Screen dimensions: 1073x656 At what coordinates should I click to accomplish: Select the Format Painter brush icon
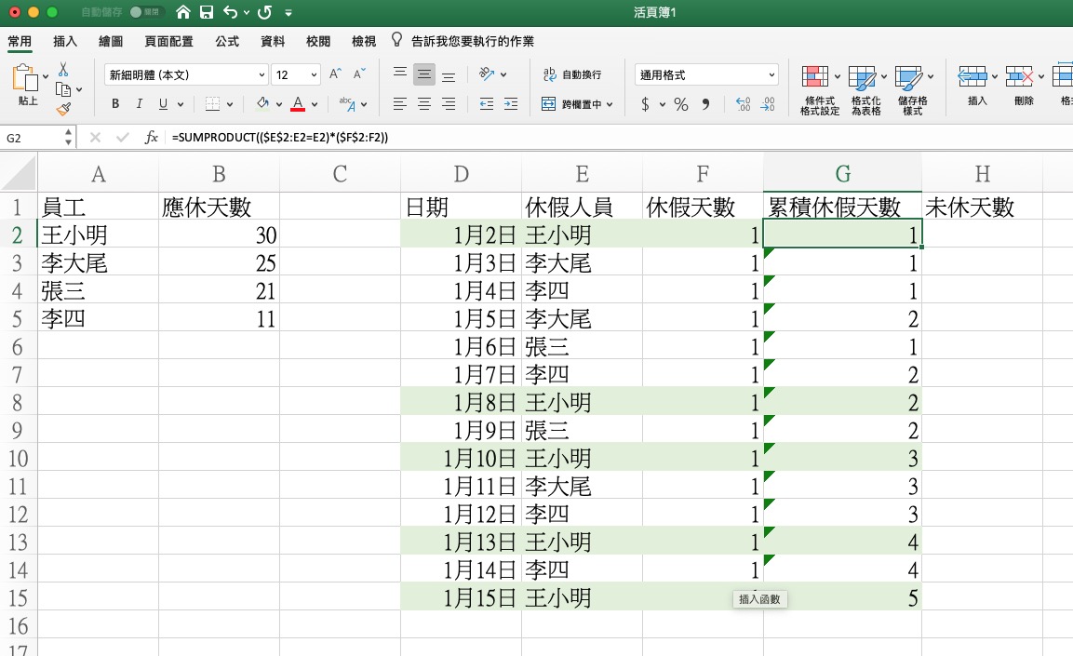(63, 109)
